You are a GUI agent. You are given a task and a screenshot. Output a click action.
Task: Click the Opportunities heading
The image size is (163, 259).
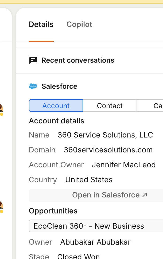53,211
